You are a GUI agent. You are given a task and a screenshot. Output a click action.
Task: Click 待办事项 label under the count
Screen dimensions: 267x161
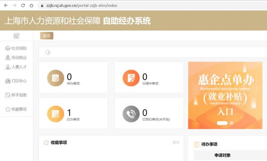coord(73,84)
